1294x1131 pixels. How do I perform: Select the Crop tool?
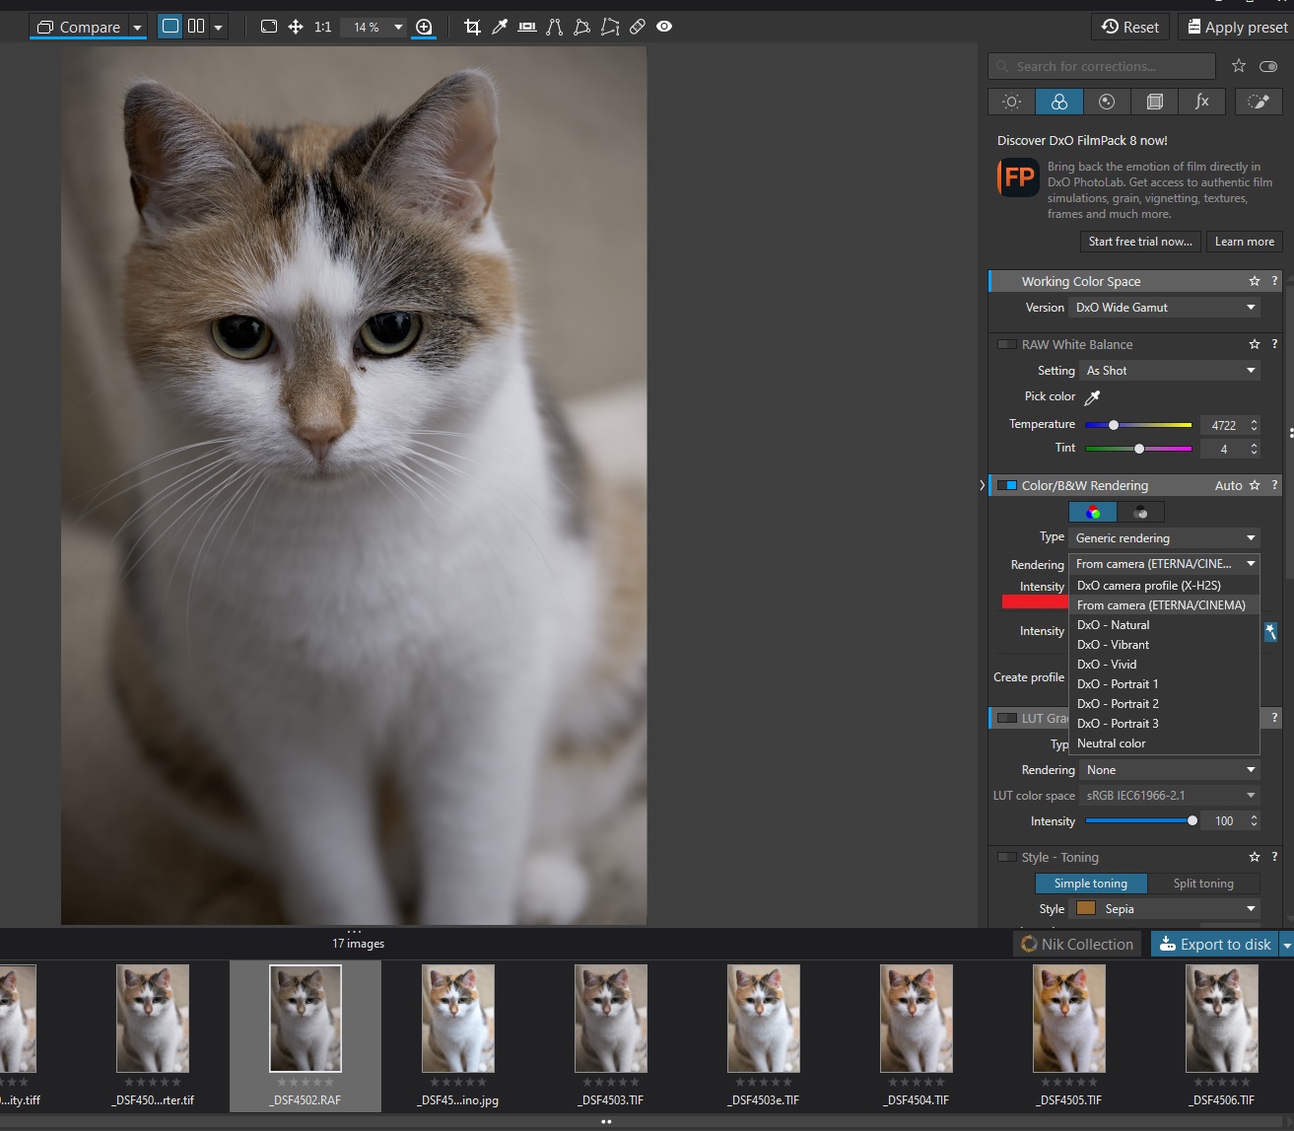[x=472, y=27]
